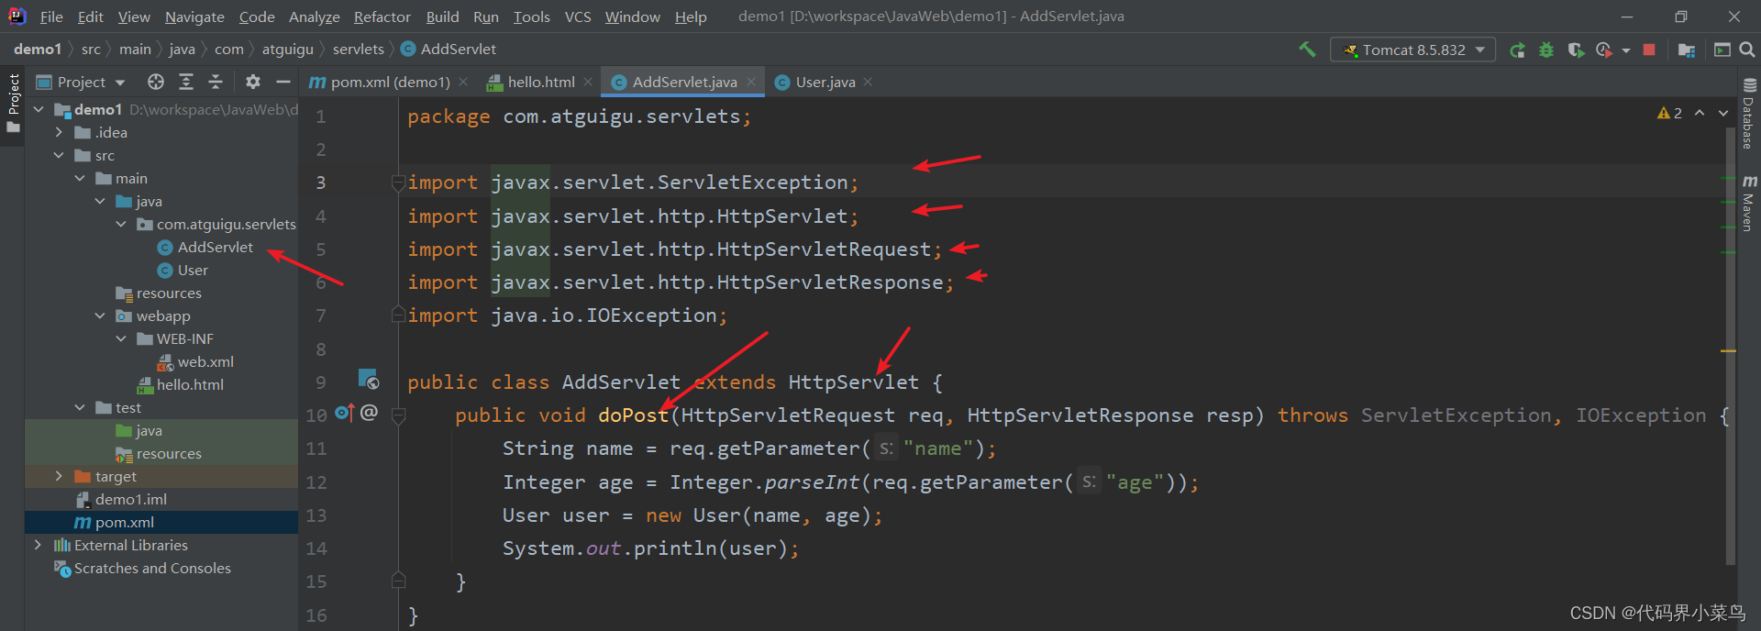Hide the Project tool window
The image size is (1761, 631).
pyautogui.click(x=283, y=82)
